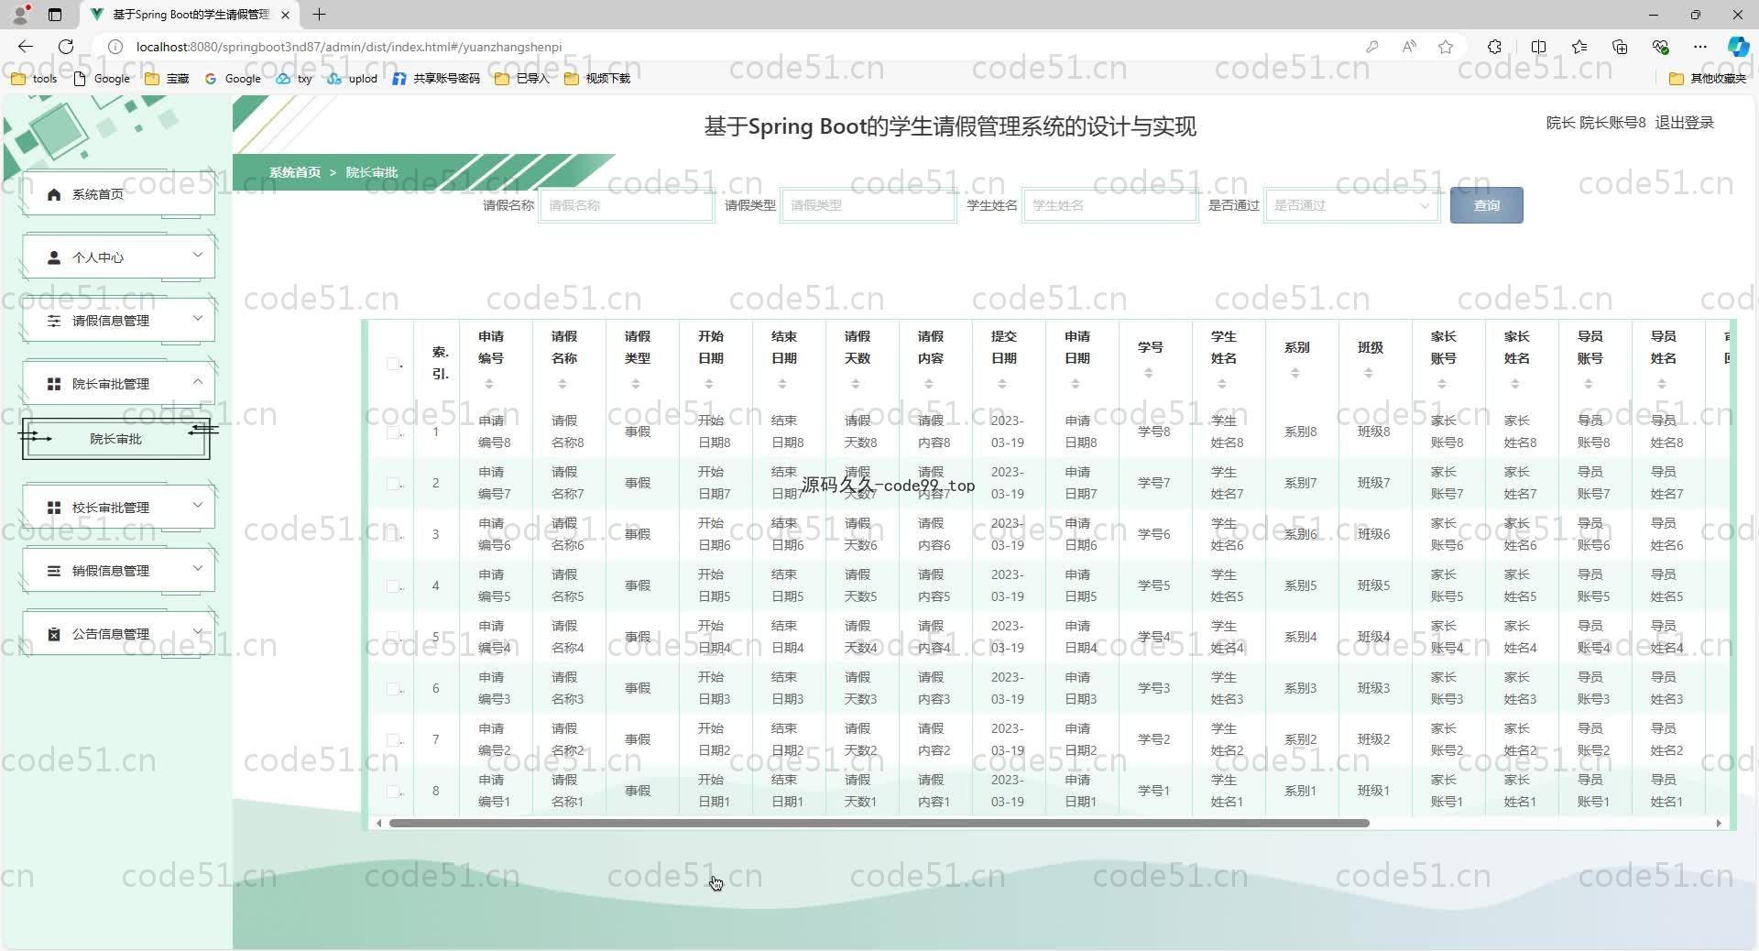
Task: Sort by 提交日期 column arrows
Action: click(1002, 384)
